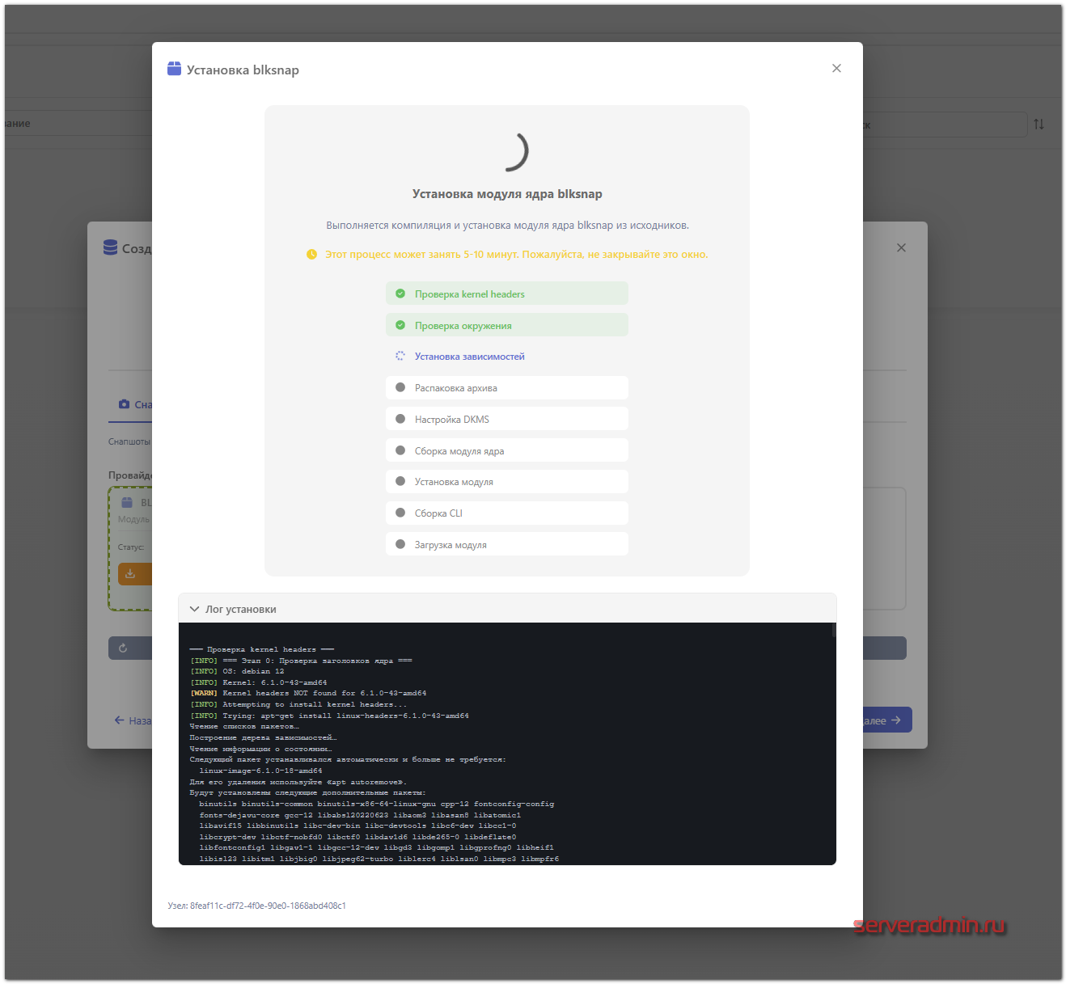
Task: Click the orange download button in background provider card
Action: pos(134,574)
